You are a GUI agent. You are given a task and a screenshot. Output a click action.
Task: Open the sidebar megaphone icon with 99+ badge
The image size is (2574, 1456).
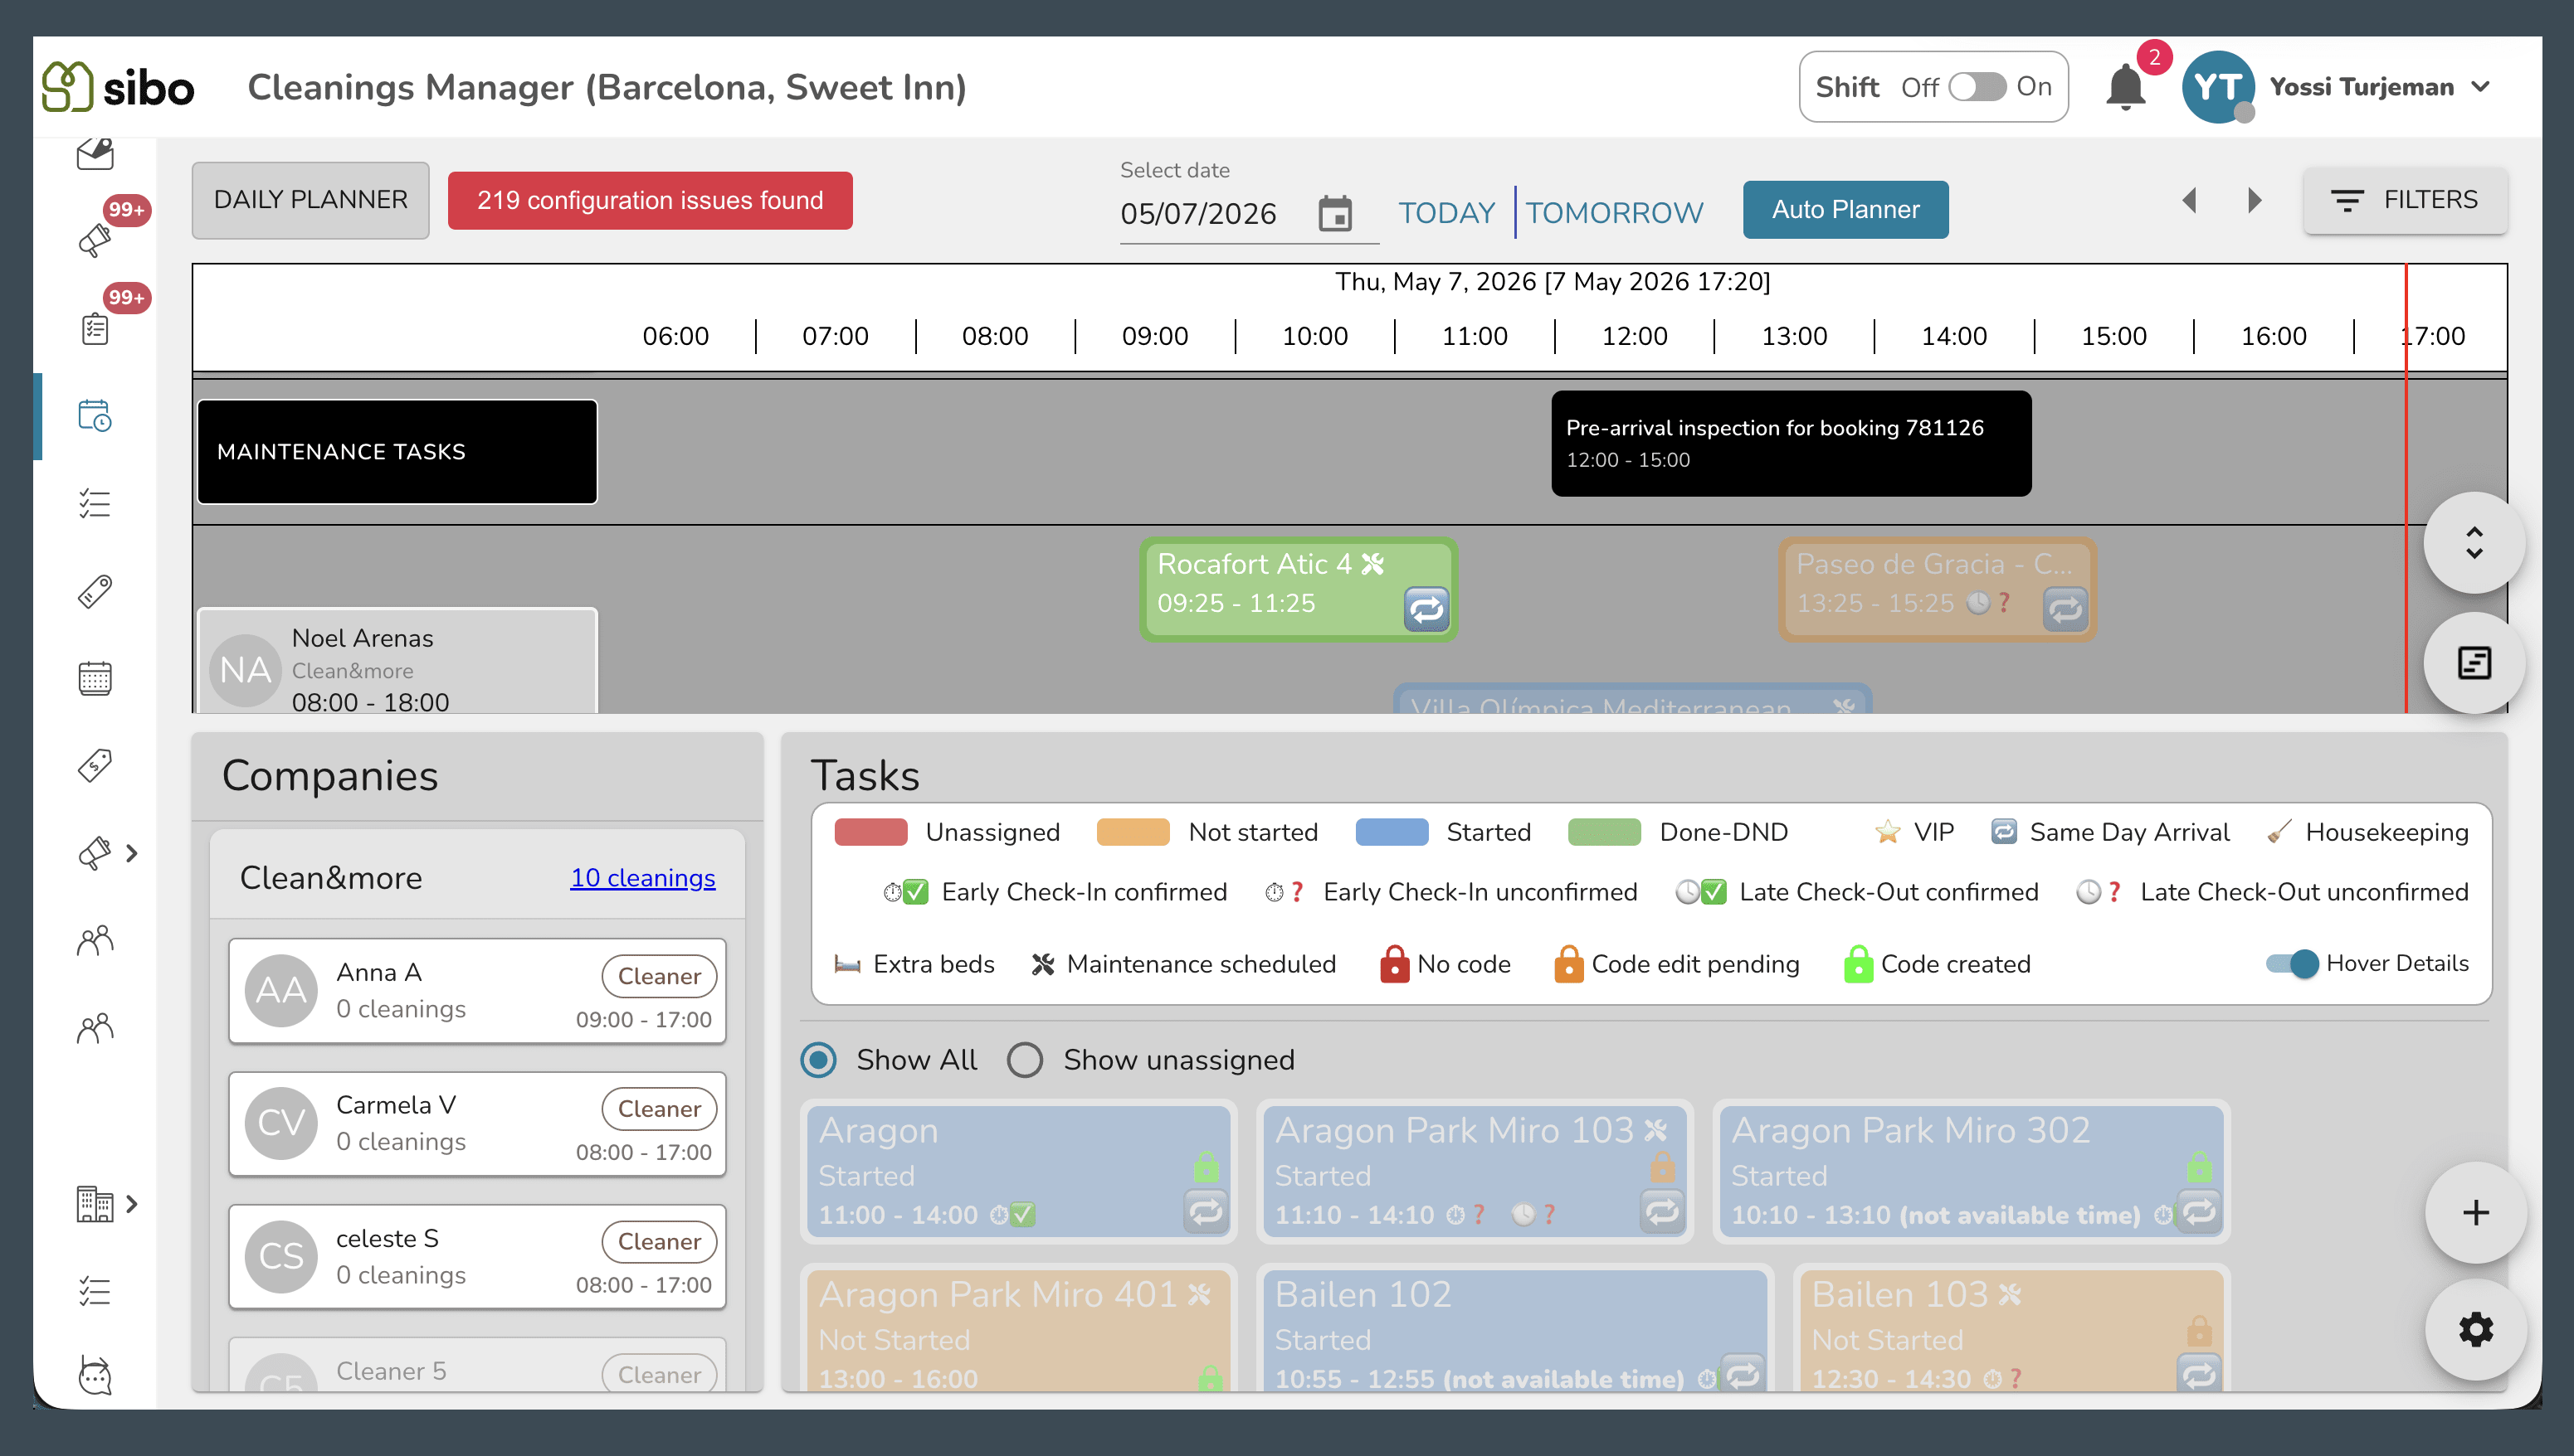95,240
